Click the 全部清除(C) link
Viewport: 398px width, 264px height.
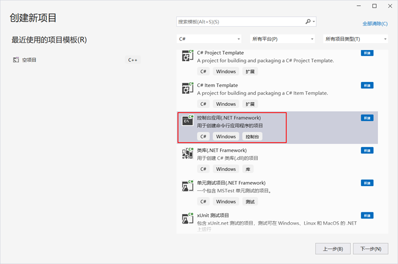coord(375,24)
